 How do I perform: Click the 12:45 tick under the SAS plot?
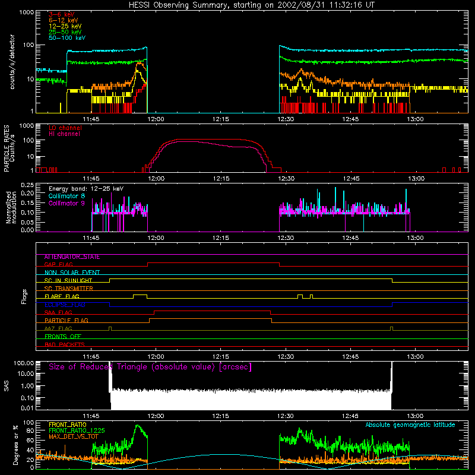point(350,416)
